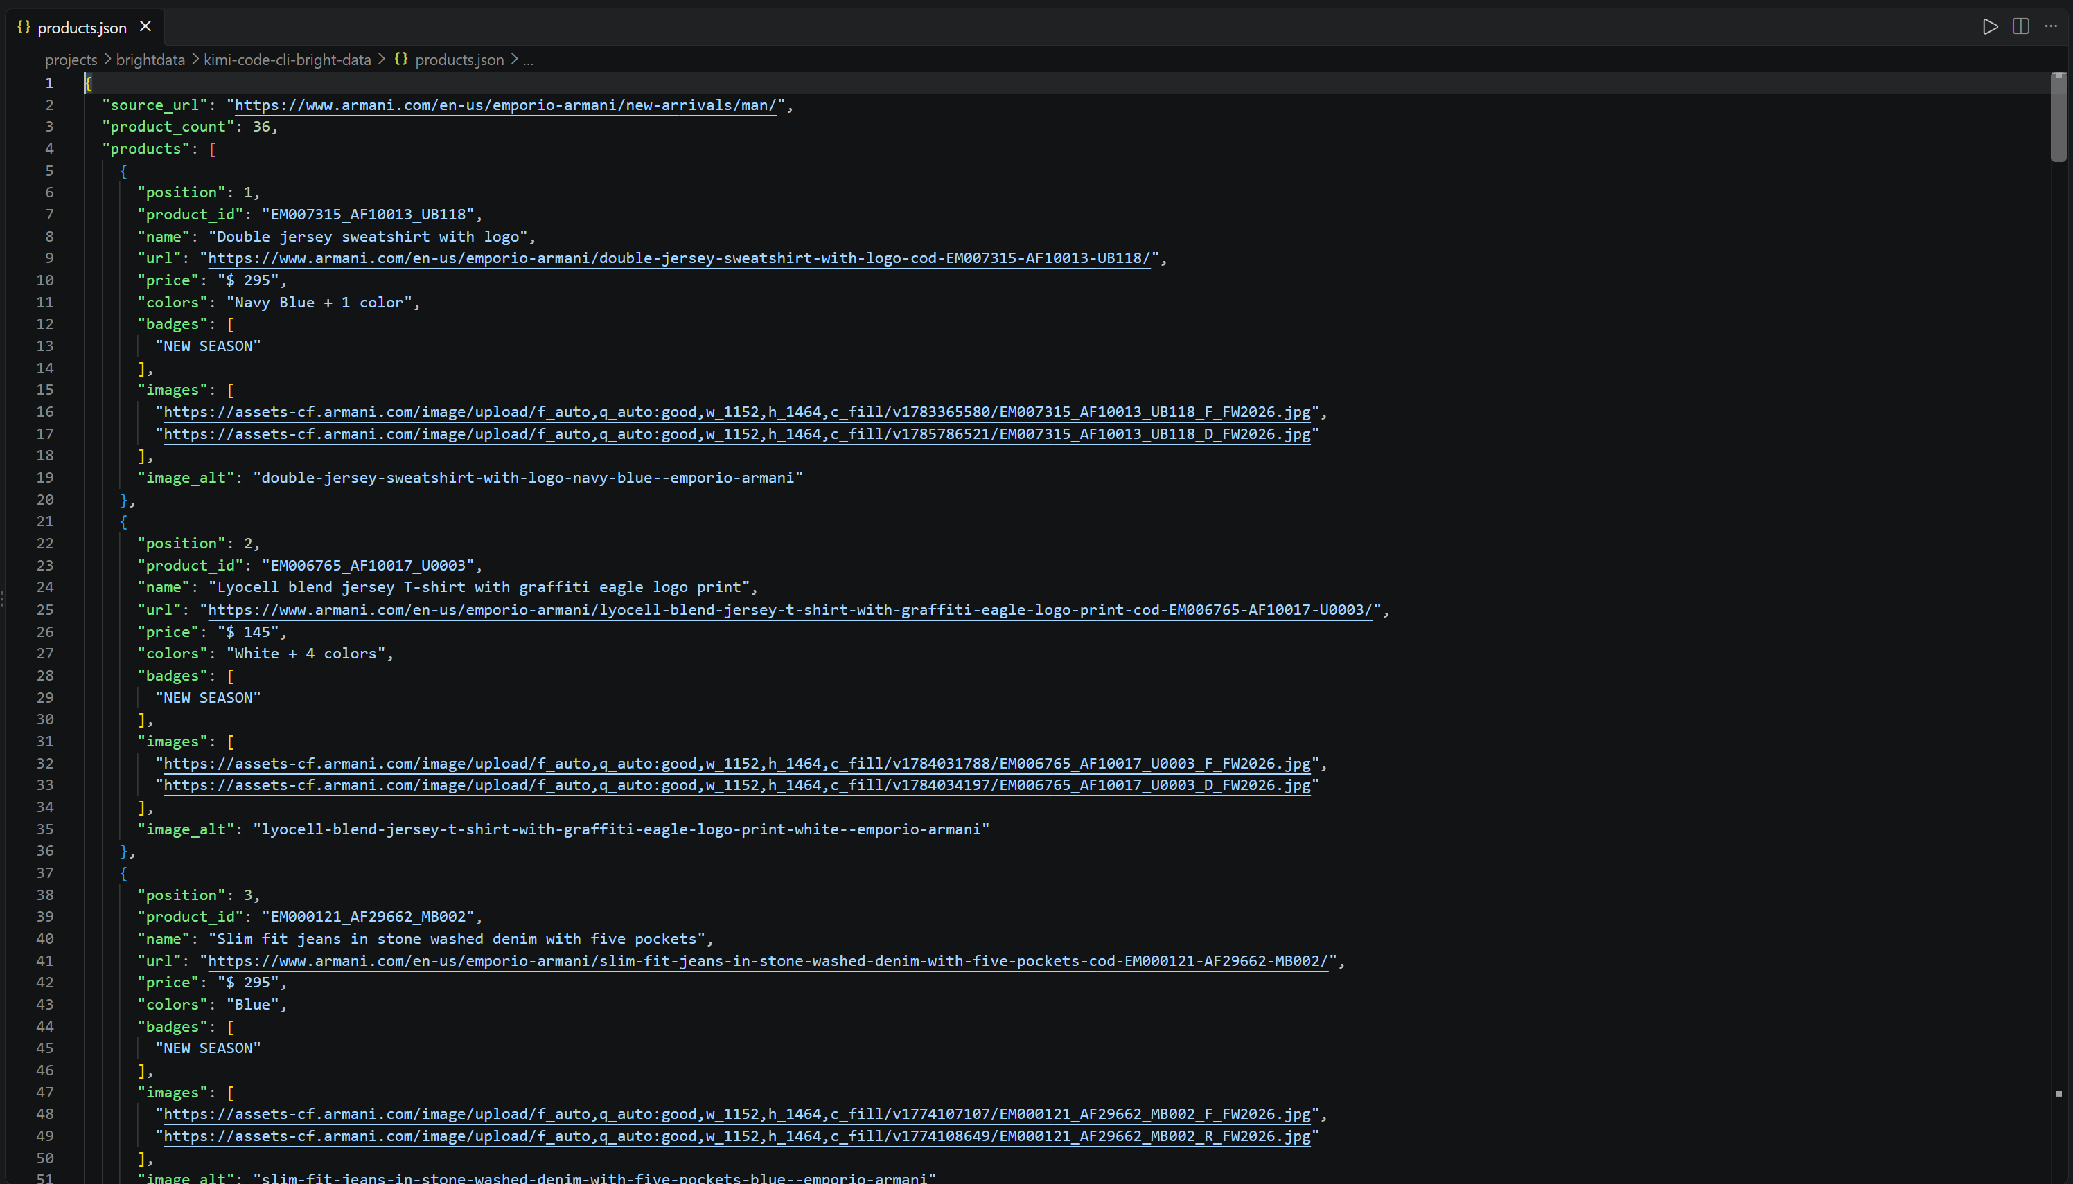Click the Split Editor icon
The height and width of the screenshot is (1184, 2073).
pyautogui.click(x=2021, y=27)
